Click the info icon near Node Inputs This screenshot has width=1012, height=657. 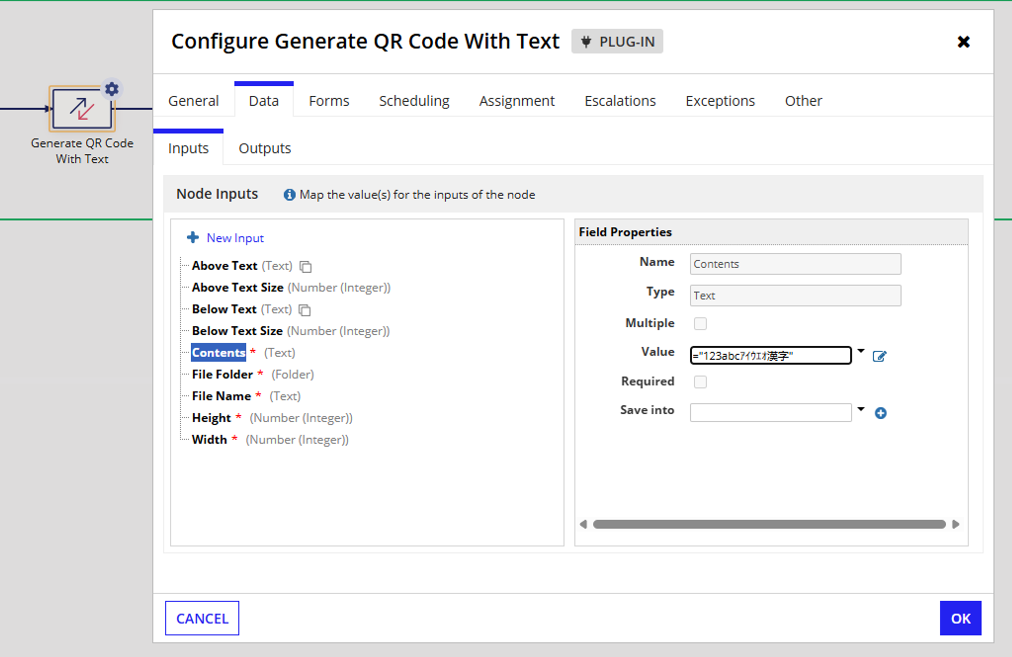click(x=290, y=195)
